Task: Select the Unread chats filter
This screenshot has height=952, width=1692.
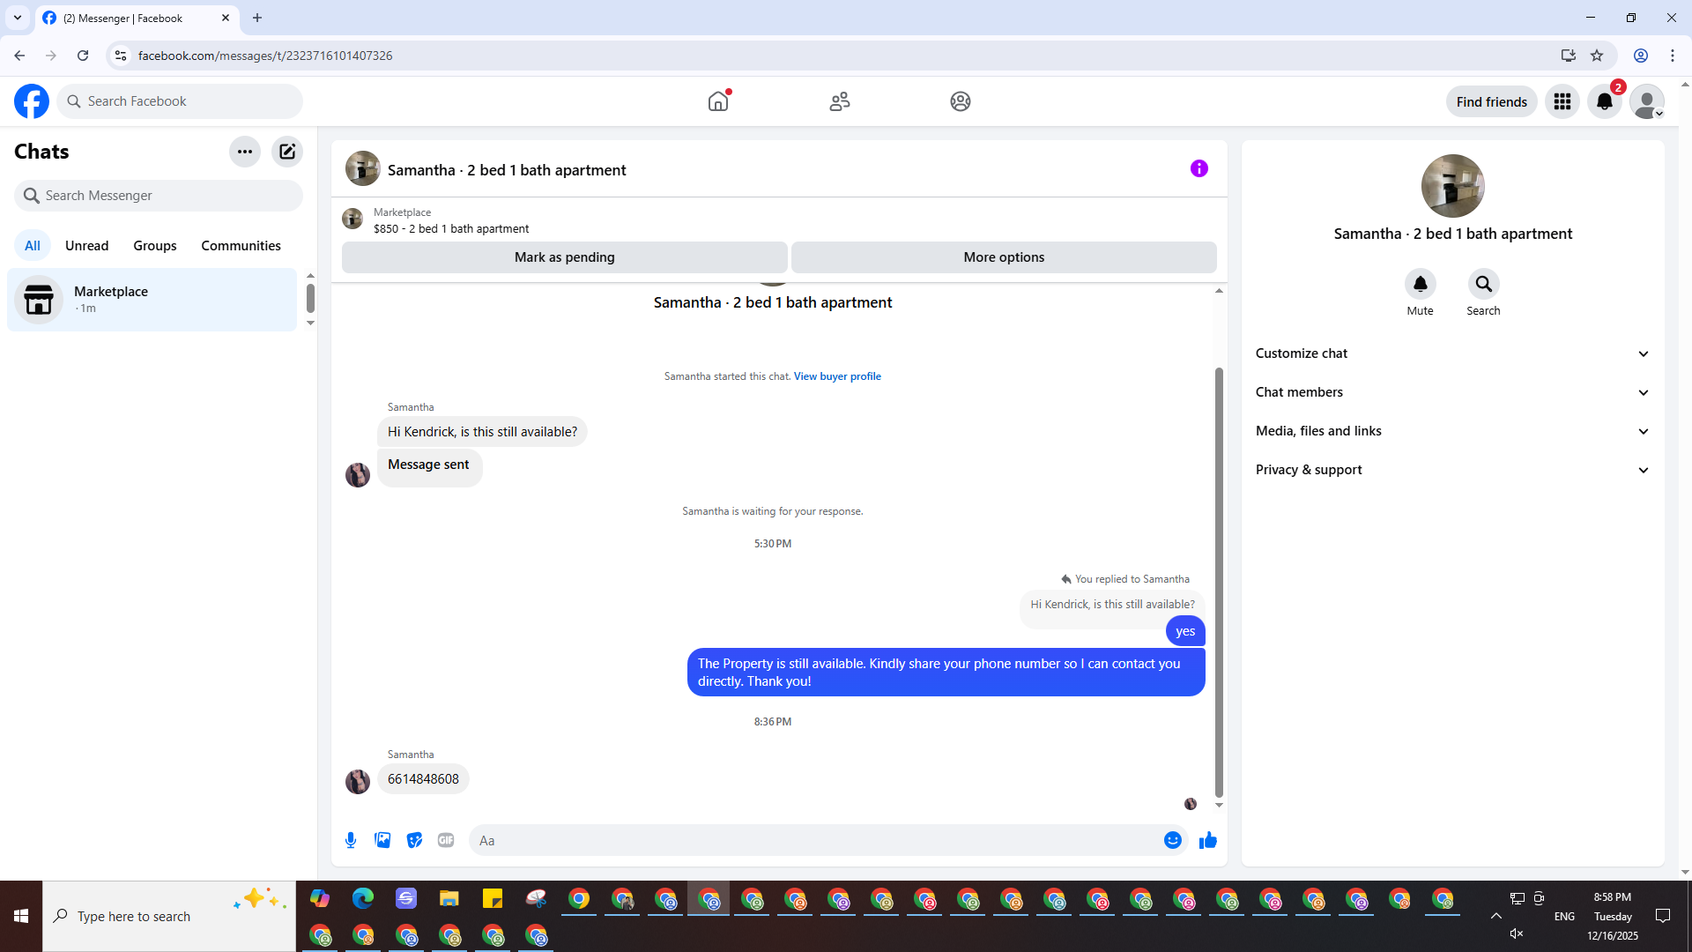Action: (87, 246)
